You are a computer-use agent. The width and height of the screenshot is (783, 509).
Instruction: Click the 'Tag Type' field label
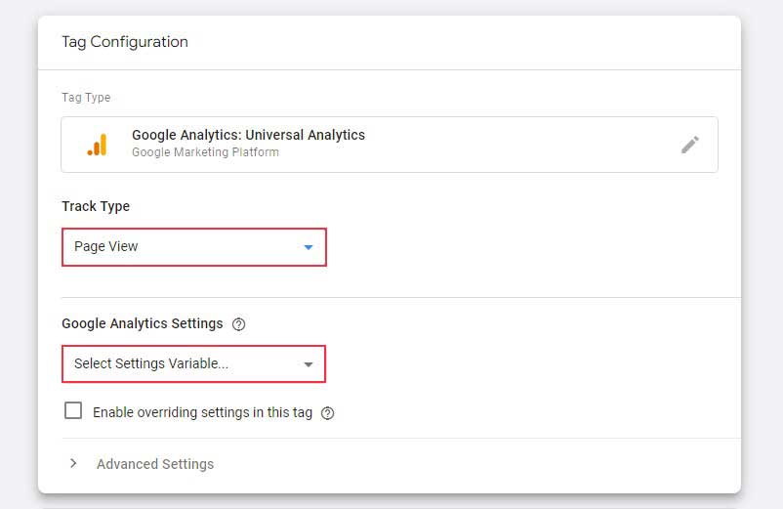(x=86, y=98)
